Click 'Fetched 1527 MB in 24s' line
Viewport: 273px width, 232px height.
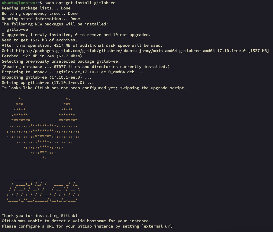pos(42,56)
